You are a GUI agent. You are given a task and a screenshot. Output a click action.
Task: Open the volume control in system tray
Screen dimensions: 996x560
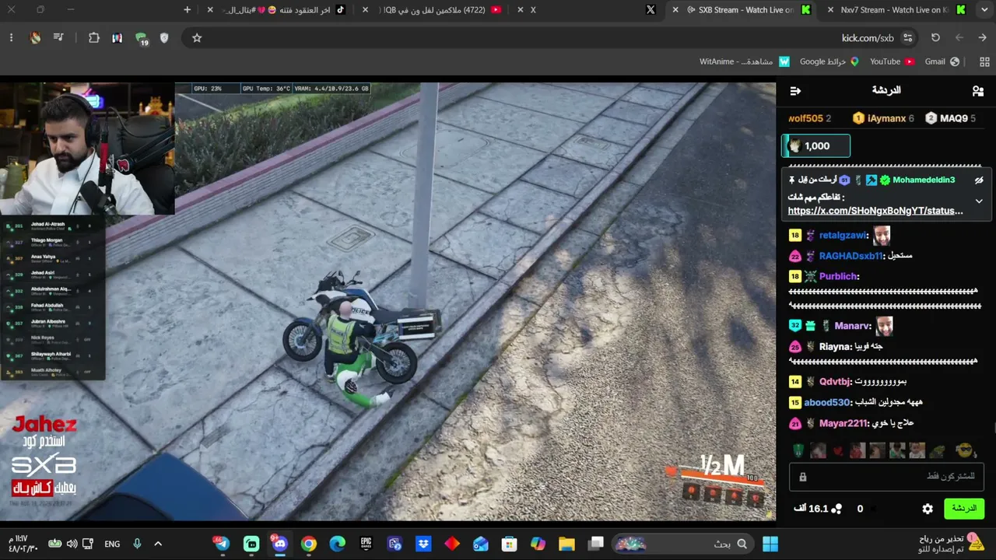[x=72, y=544]
